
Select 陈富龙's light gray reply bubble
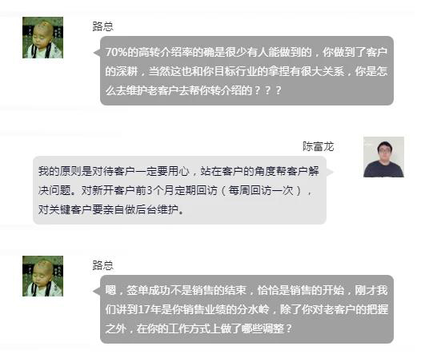179,190
